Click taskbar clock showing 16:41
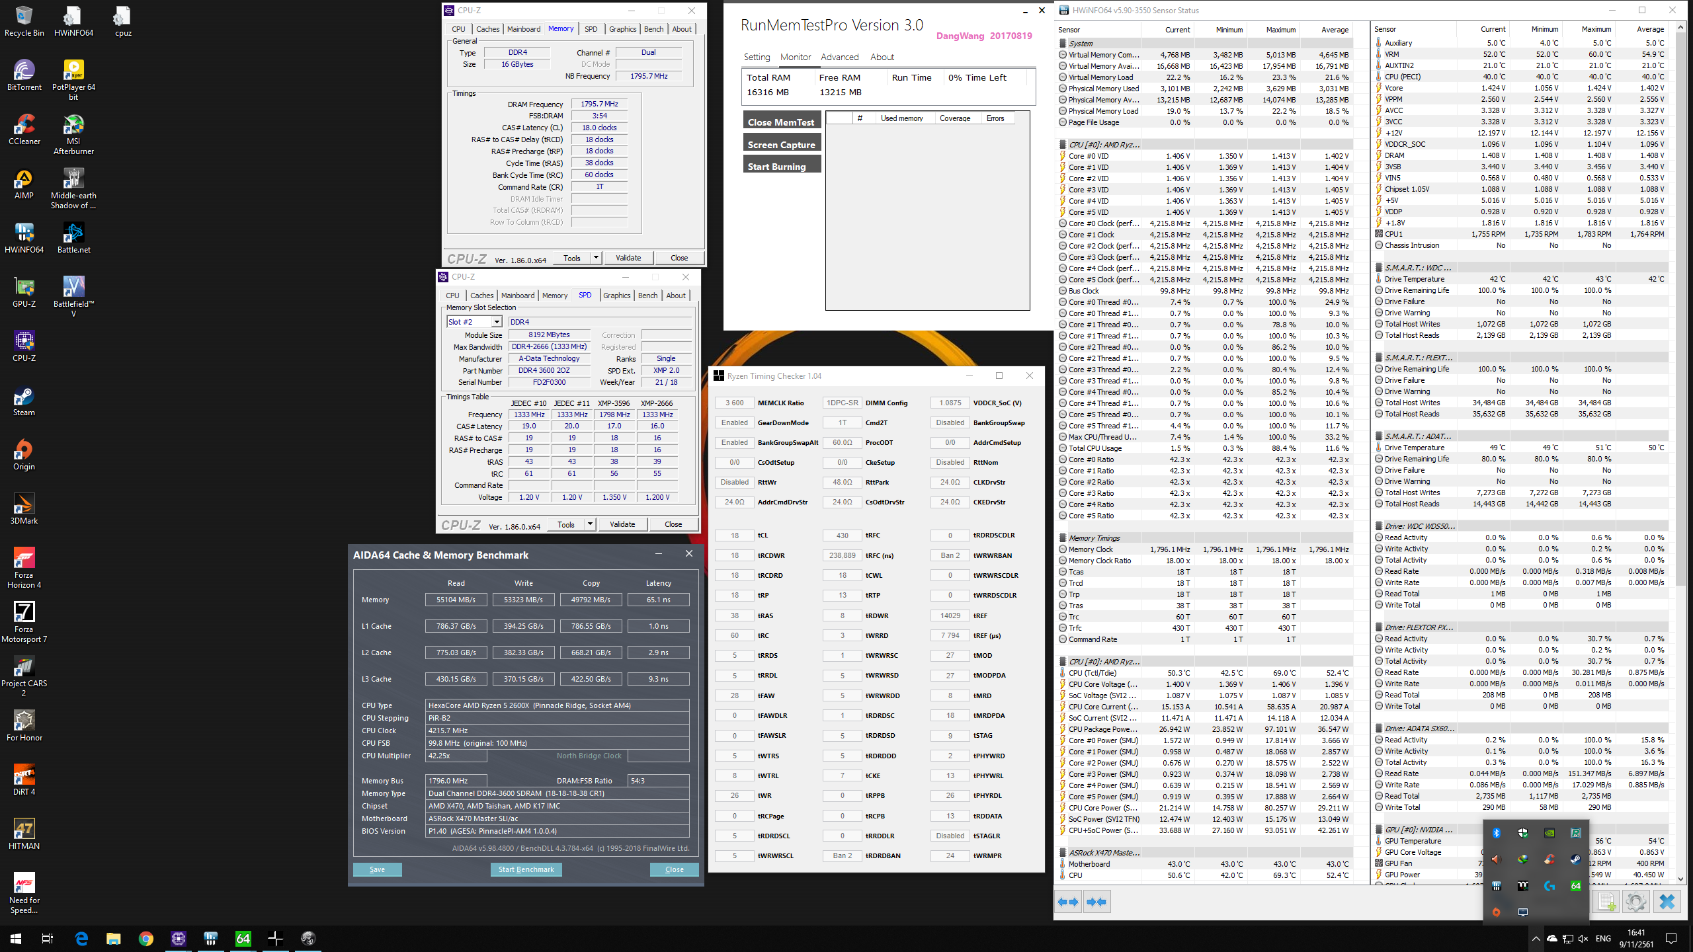This screenshot has height=952, width=1693. click(x=1636, y=939)
